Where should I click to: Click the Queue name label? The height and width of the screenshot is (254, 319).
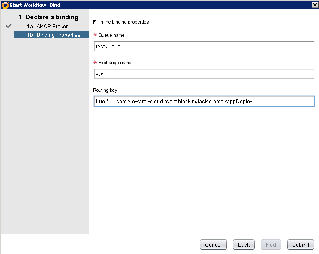111,35
